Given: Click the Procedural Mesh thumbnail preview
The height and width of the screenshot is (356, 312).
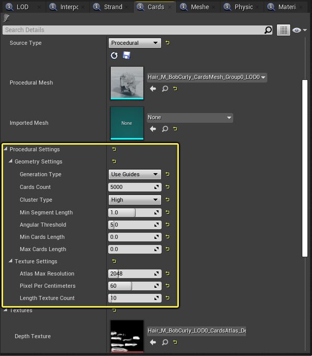Looking at the screenshot, I should (127, 83).
